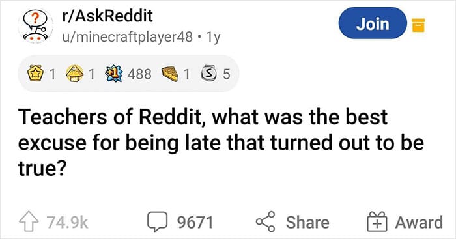Open u/minecraftplayer48 user profile
This screenshot has width=456, height=239.
click(x=128, y=37)
